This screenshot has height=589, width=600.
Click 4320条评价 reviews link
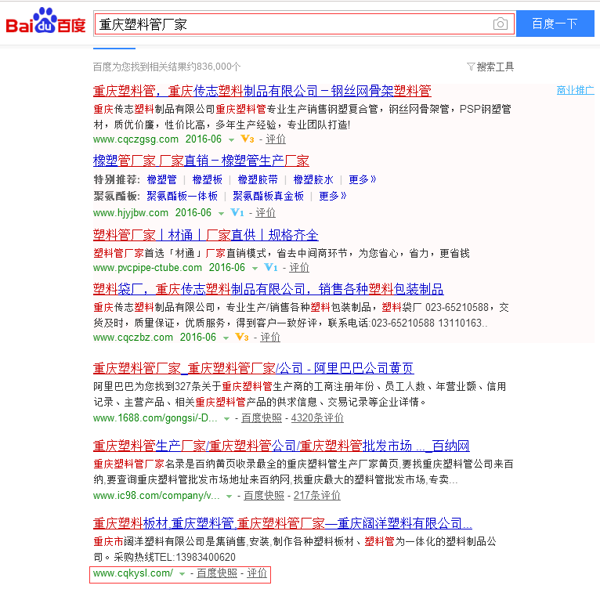pos(317,418)
